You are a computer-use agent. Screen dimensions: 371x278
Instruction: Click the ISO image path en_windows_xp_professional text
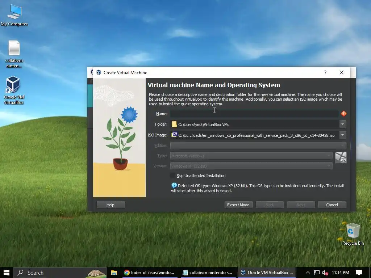pos(257,135)
